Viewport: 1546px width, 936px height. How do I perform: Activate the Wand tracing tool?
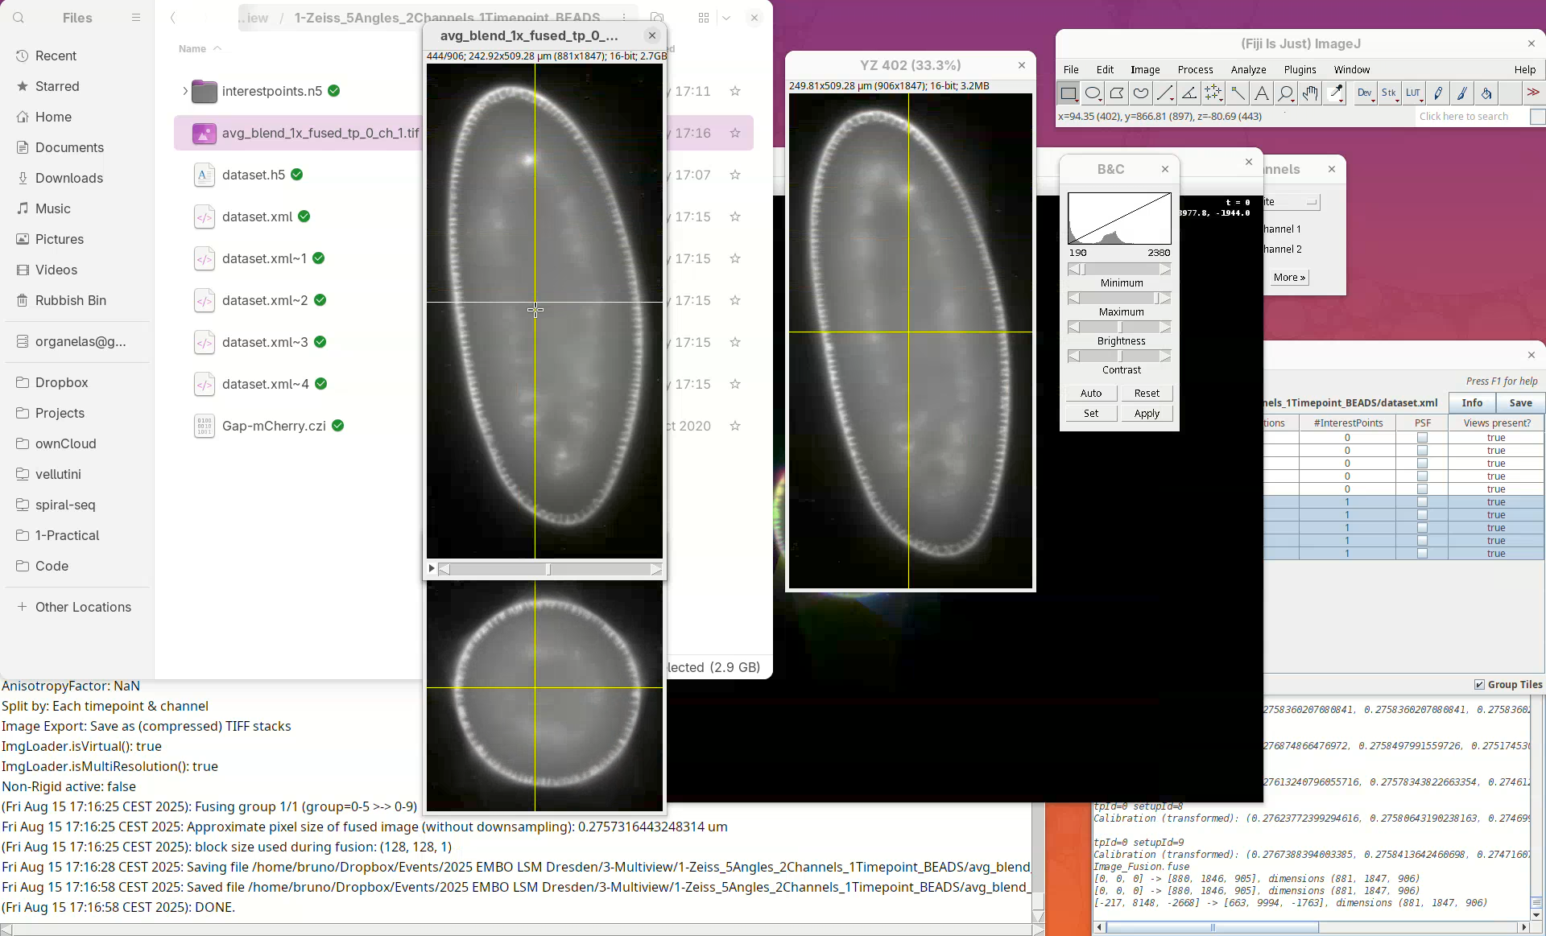1238,94
